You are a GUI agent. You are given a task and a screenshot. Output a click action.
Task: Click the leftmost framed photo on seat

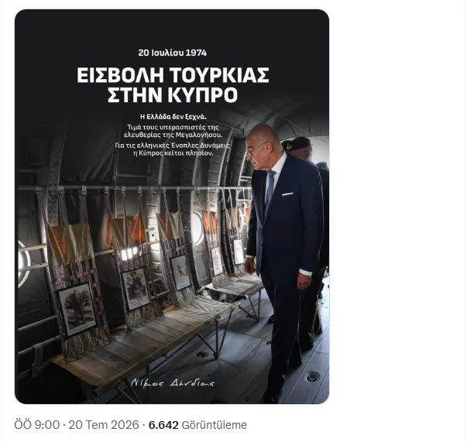(x=77, y=309)
